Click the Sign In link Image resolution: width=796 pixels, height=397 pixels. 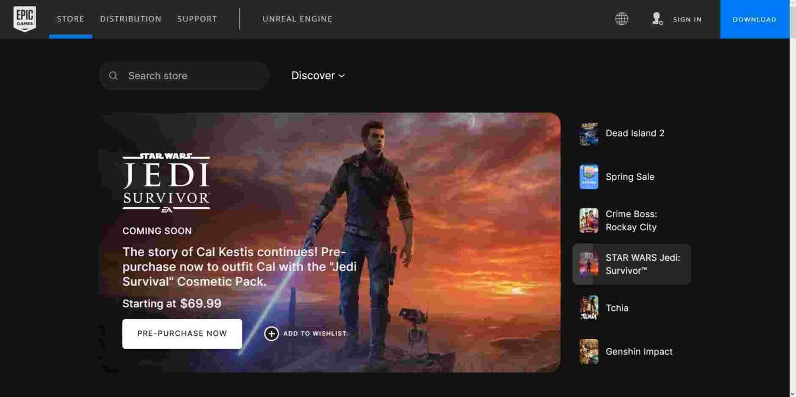pyautogui.click(x=687, y=19)
